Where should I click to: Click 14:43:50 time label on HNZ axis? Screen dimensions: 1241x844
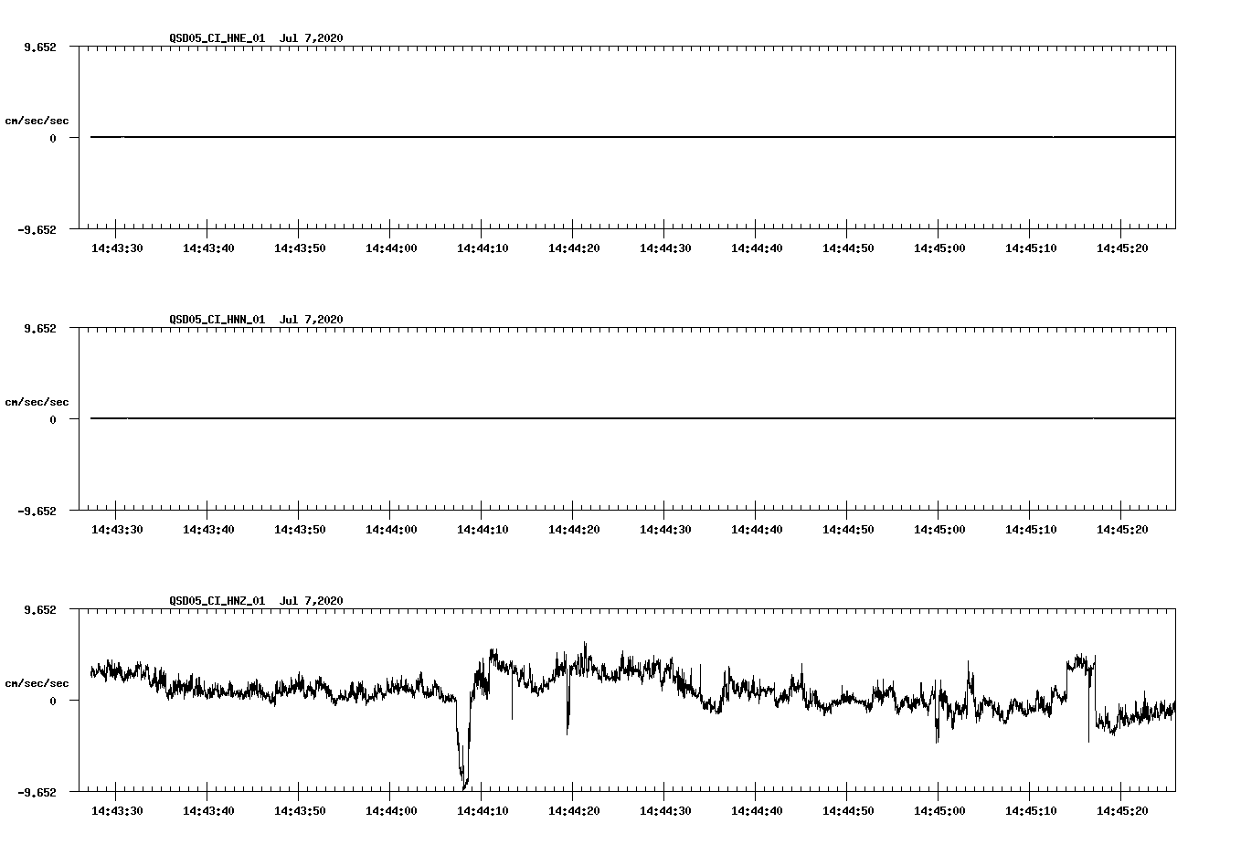[300, 811]
